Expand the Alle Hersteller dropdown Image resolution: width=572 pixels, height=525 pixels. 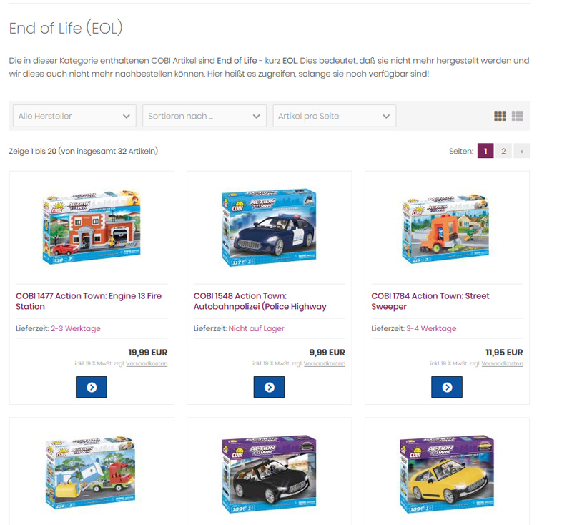coord(74,116)
